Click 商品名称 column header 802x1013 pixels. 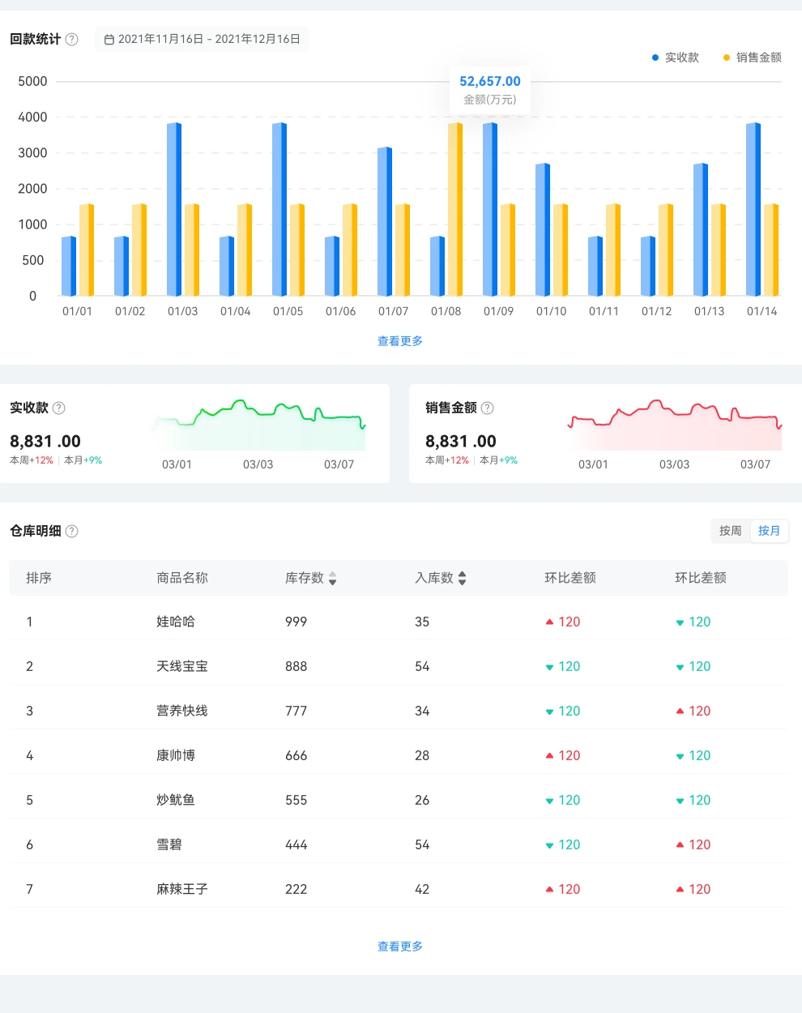tap(182, 578)
